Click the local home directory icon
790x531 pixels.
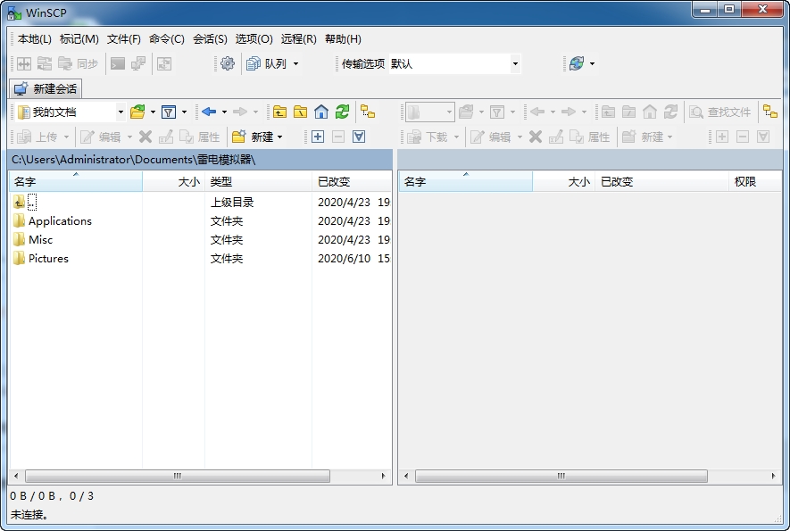(321, 112)
